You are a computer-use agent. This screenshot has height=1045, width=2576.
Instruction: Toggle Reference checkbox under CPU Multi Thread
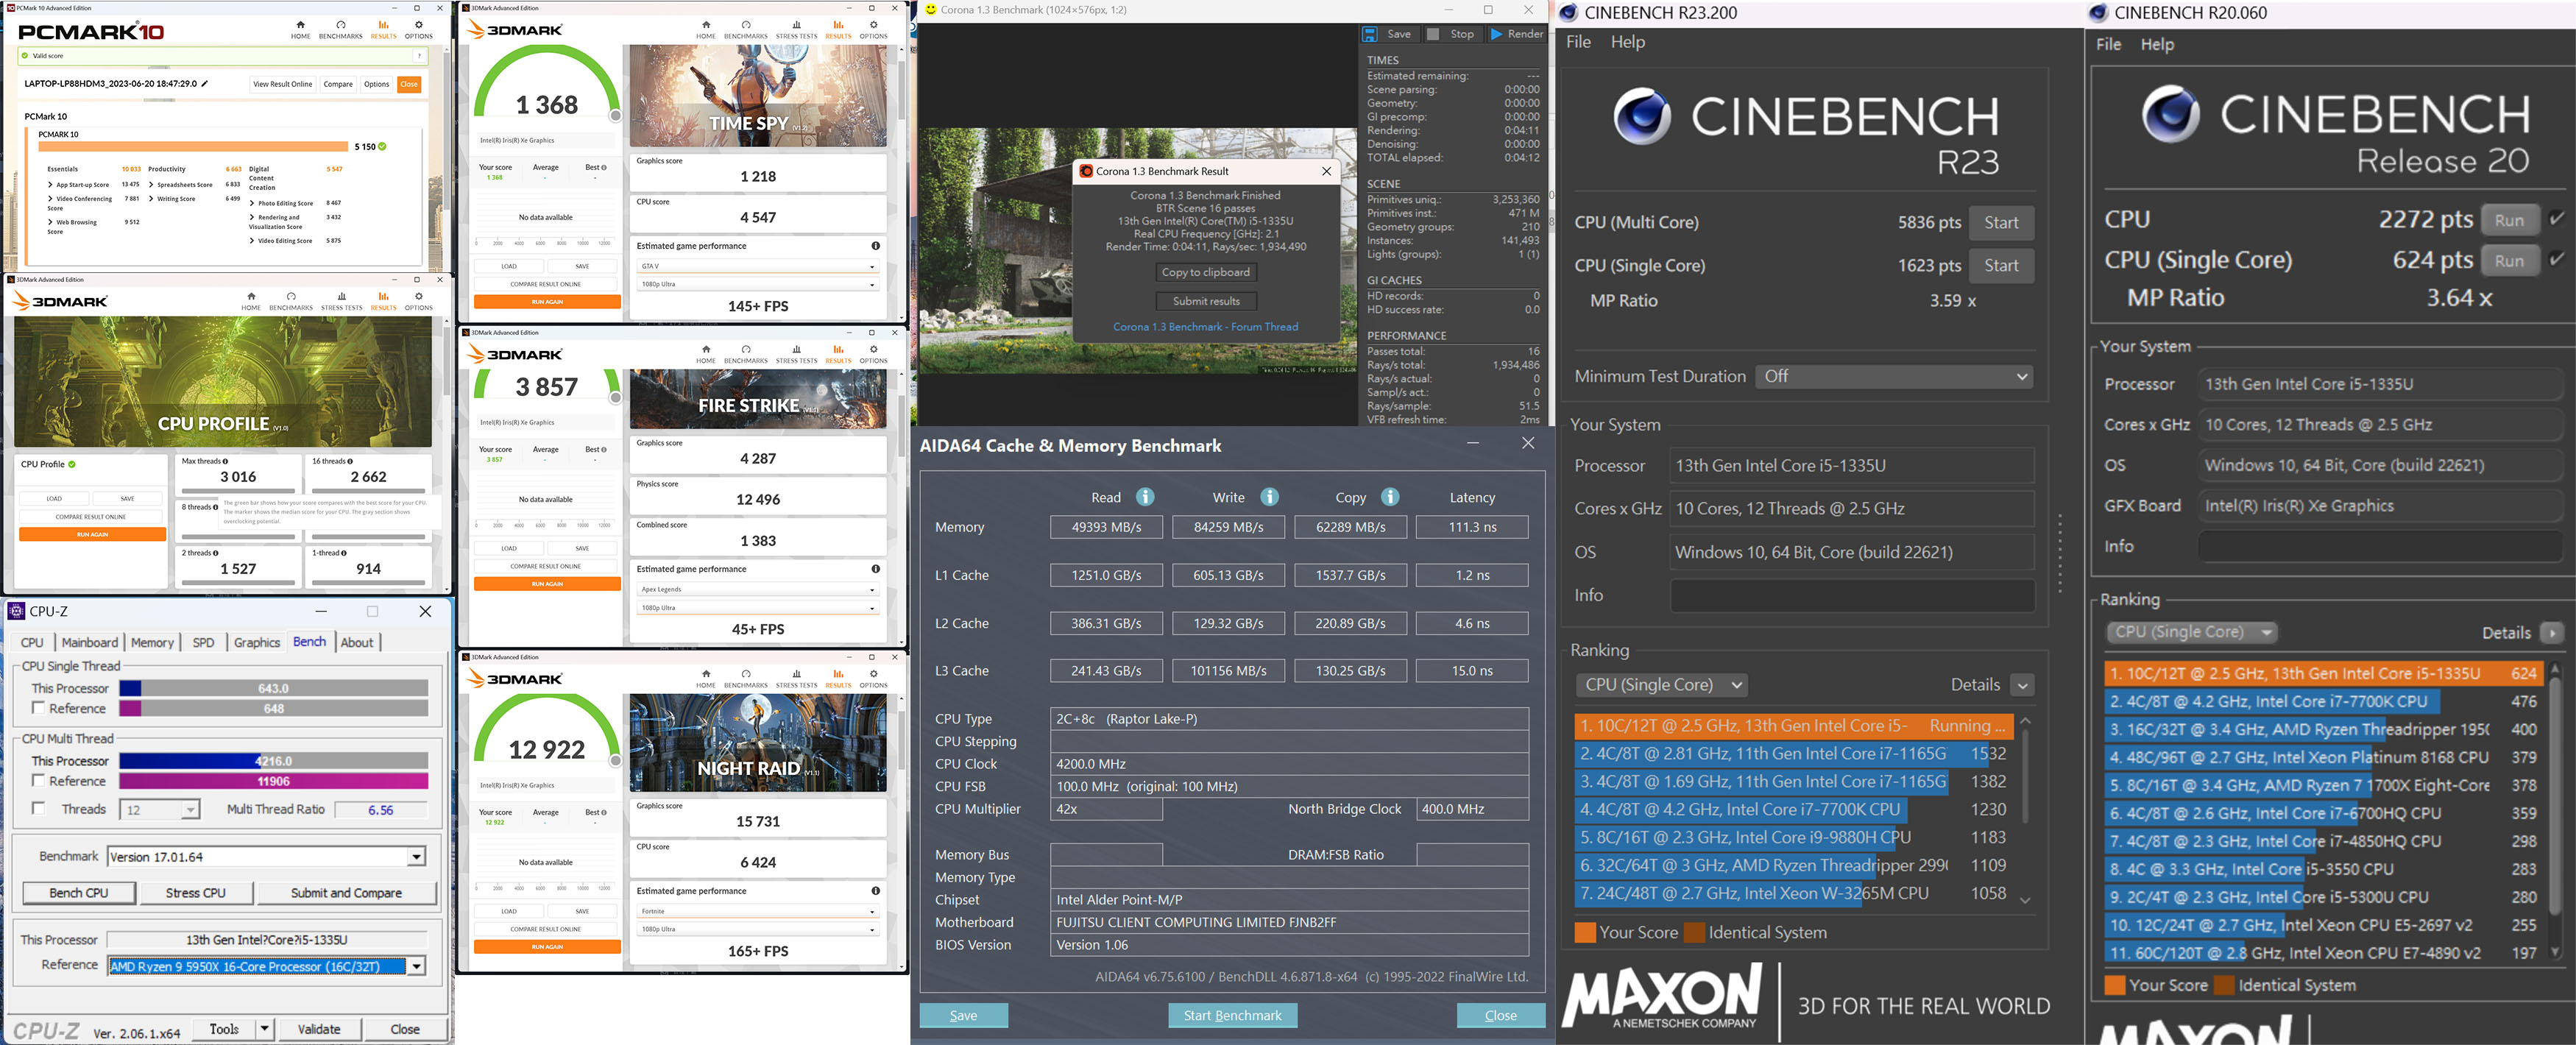[x=38, y=781]
